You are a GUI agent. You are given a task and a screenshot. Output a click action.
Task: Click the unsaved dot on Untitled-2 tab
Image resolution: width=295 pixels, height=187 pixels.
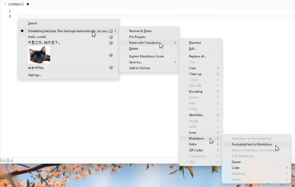coord(28,4)
